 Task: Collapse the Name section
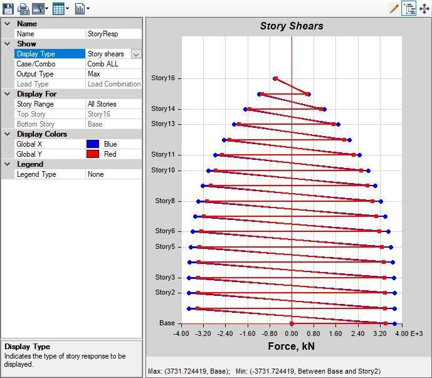pos(8,24)
